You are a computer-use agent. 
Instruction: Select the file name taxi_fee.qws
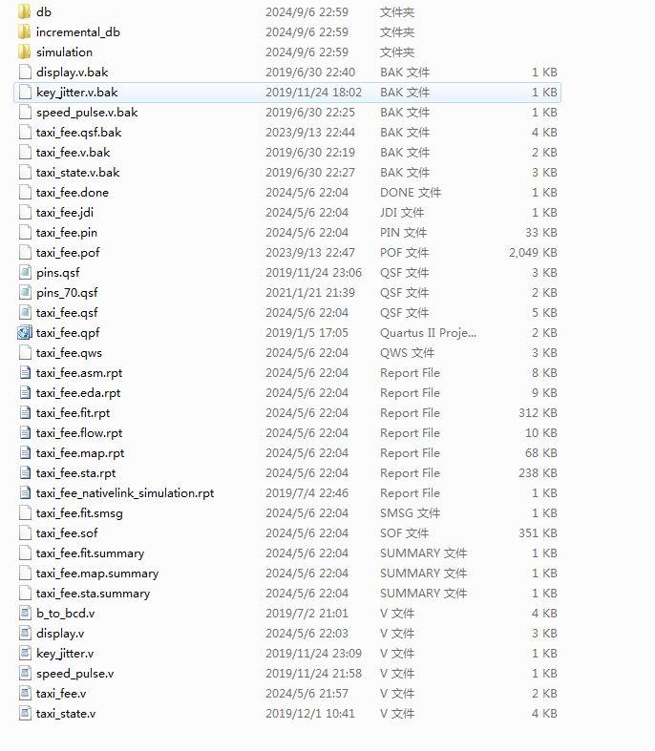point(69,353)
